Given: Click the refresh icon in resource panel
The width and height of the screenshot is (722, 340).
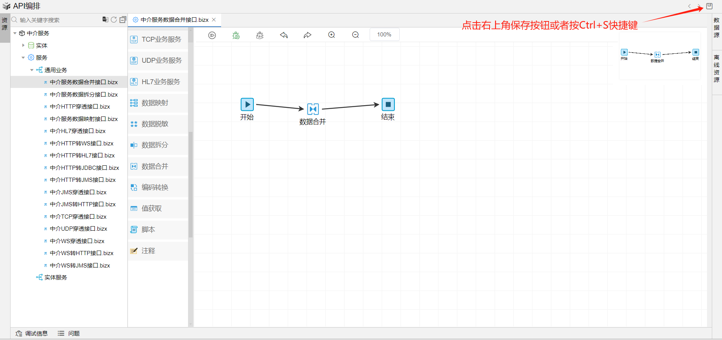Looking at the screenshot, I should pyautogui.click(x=114, y=20).
